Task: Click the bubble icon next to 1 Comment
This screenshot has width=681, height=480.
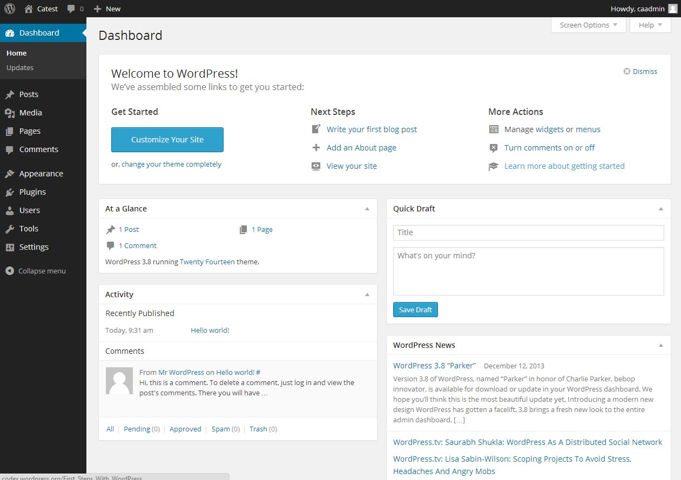Action: pyautogui.click(x=111, y=246)
